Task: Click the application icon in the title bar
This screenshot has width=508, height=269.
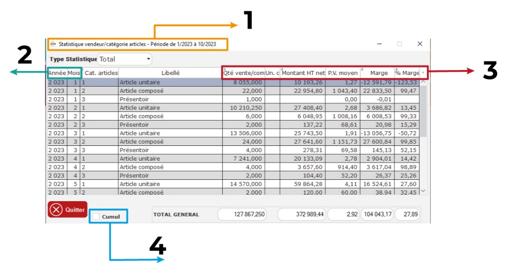Action: (x=53, y=44)
